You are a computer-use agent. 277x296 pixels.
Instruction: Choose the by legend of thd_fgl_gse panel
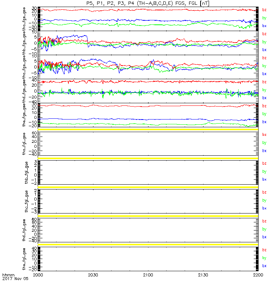[x=264, y=229]
